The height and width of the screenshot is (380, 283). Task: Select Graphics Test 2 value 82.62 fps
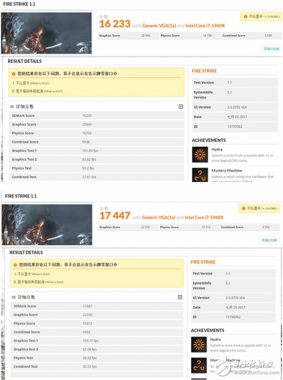click(89, 160)
